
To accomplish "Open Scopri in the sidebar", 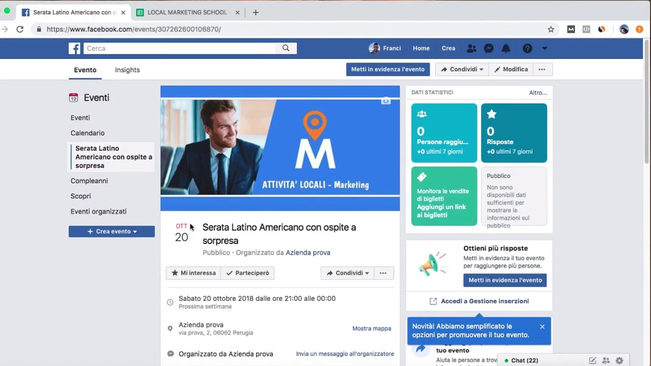I will coord(81,196).
